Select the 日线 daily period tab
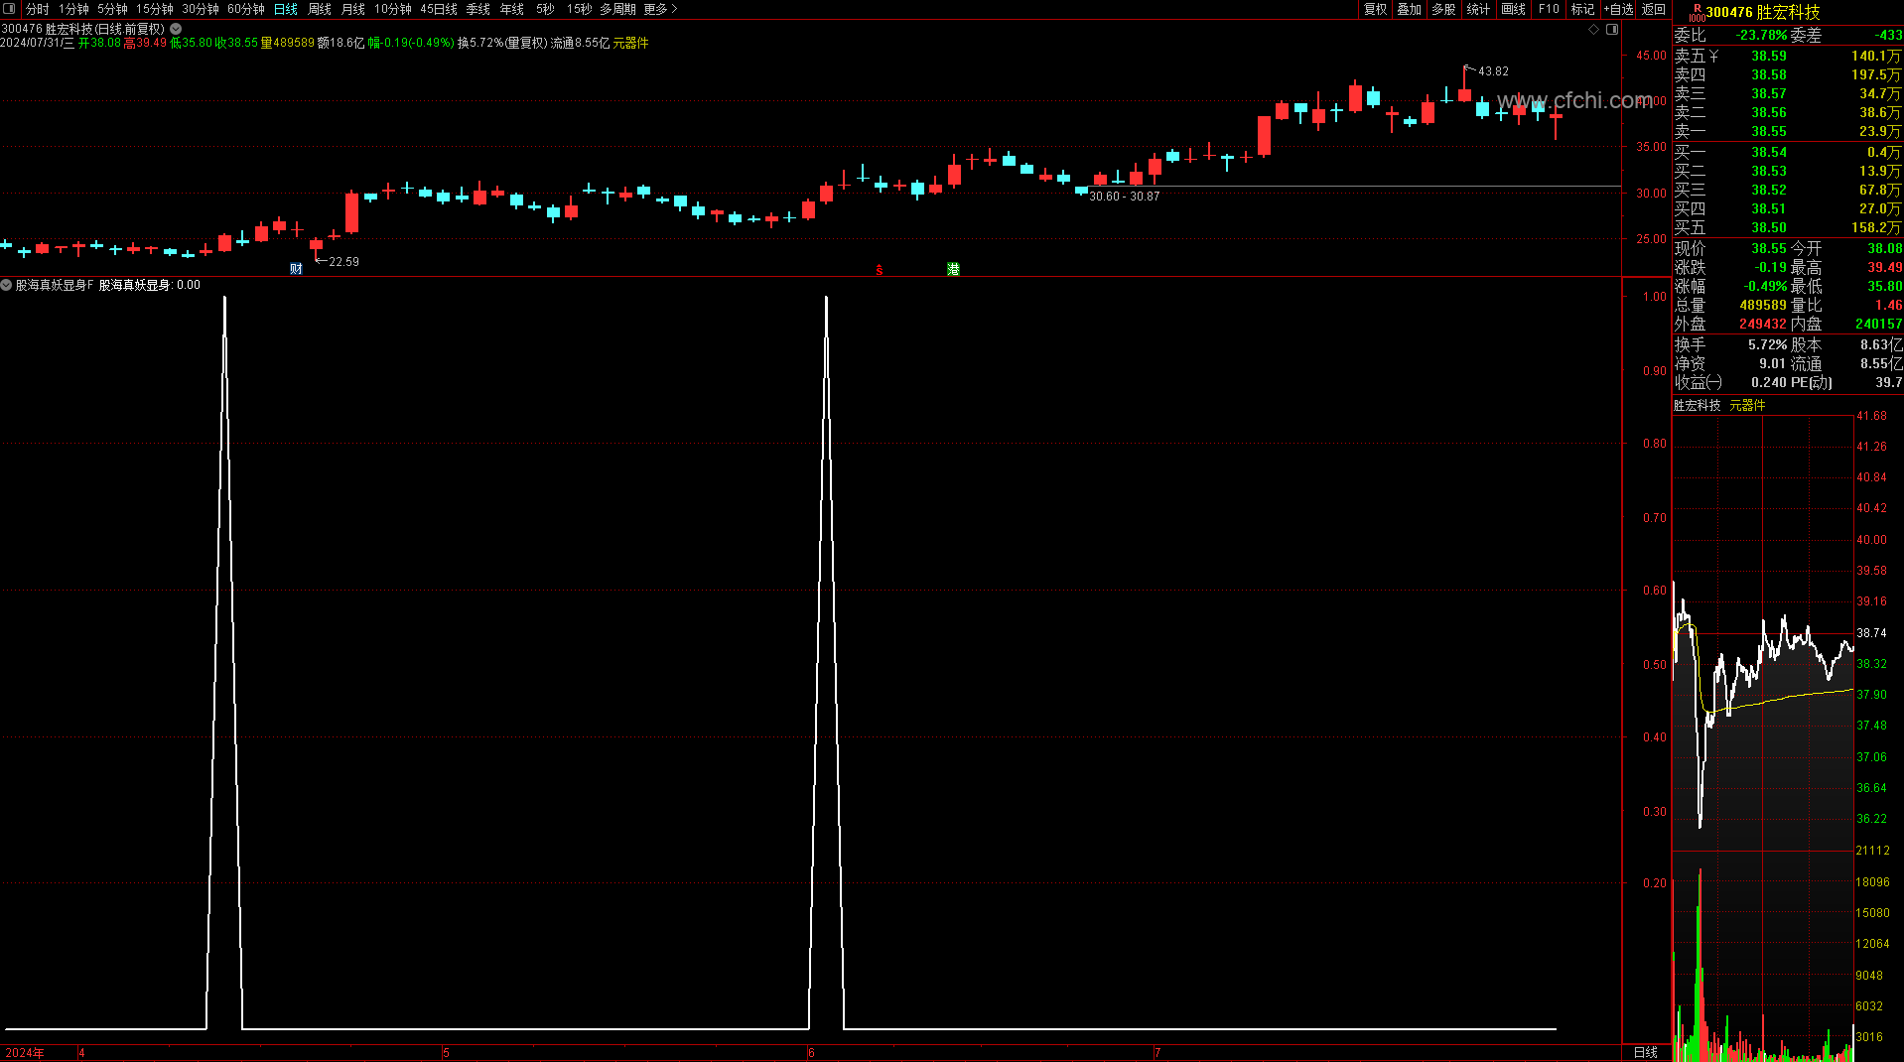This screenshot has height=1062, width=1904. tap(286, 9)
